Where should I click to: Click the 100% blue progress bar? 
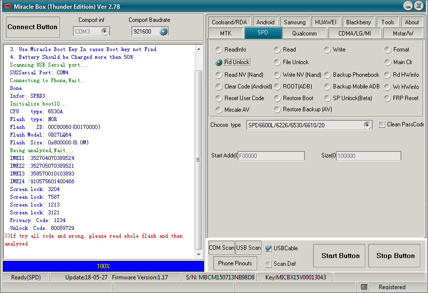[103, 266]
